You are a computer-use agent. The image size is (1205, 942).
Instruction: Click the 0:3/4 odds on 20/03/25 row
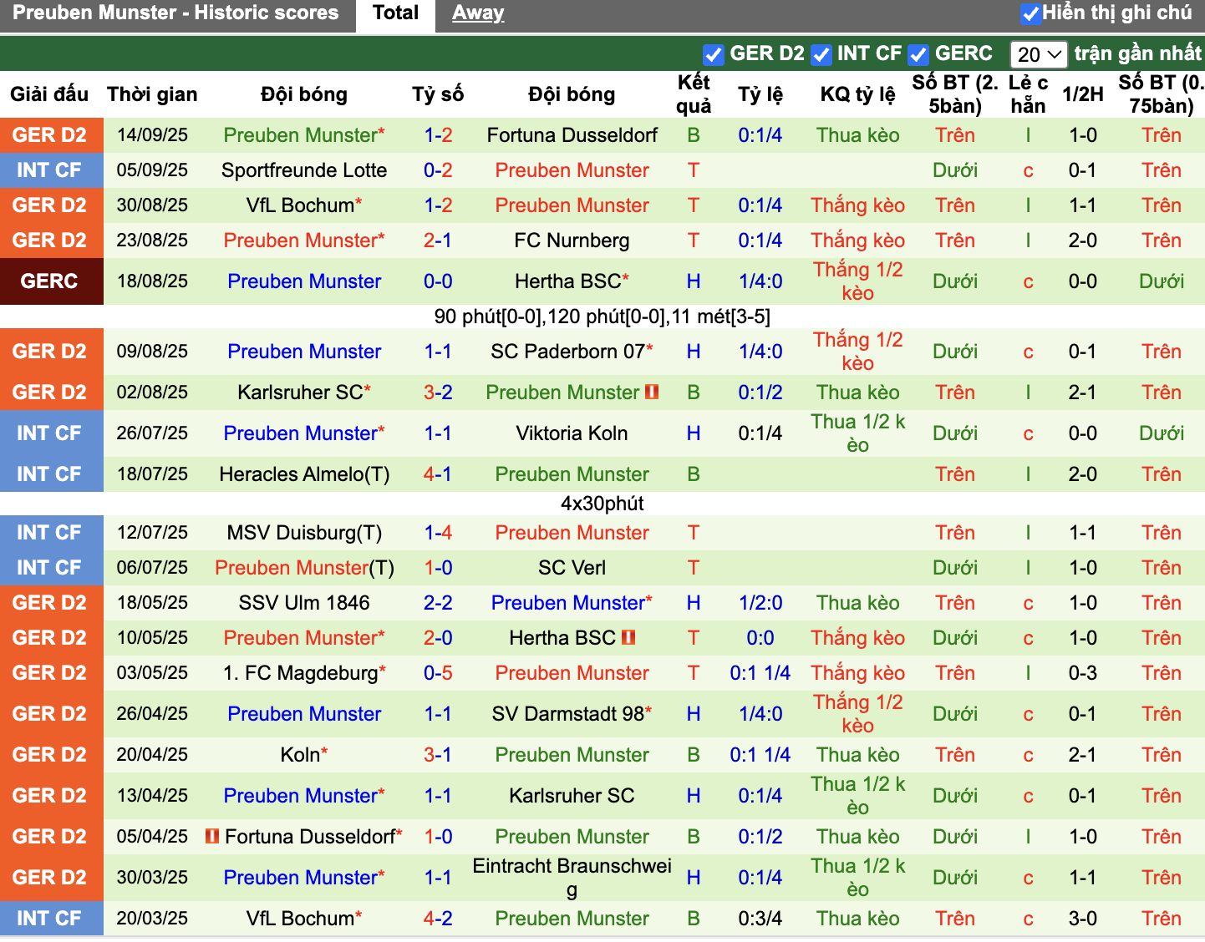click(760, 919)
